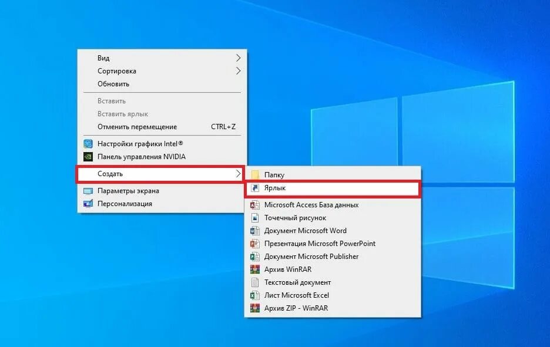Open Настройки графики Intel
The image size is (550, 347).
coord(162,144)
